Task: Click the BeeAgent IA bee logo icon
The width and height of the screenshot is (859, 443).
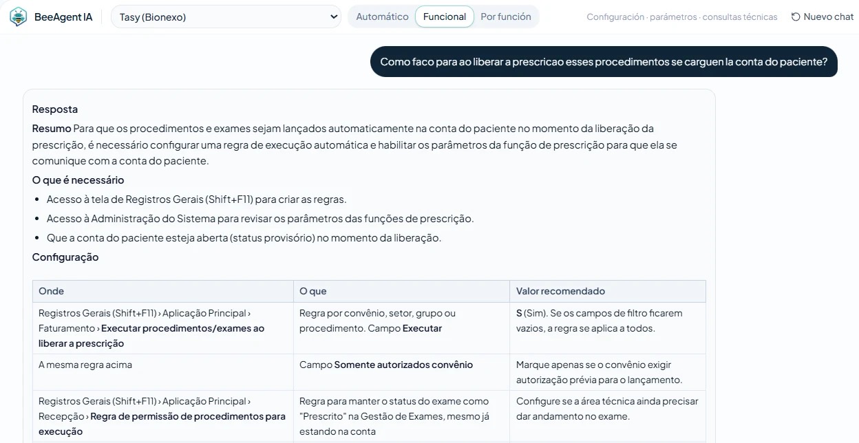Action: click(x=18, y=17)
